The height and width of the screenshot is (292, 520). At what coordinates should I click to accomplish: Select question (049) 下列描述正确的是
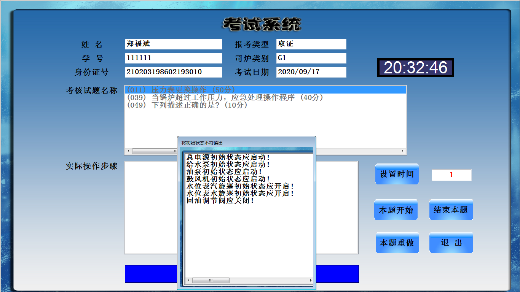pyautogui.click(x=187, y=105)
